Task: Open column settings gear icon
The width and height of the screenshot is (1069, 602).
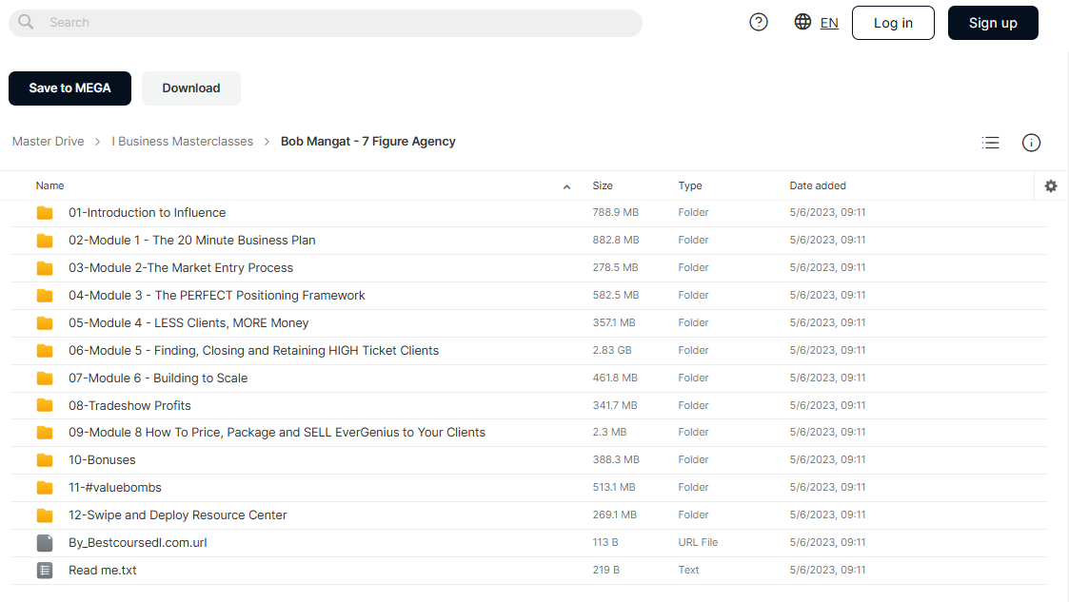Action: coord(1051,185)
